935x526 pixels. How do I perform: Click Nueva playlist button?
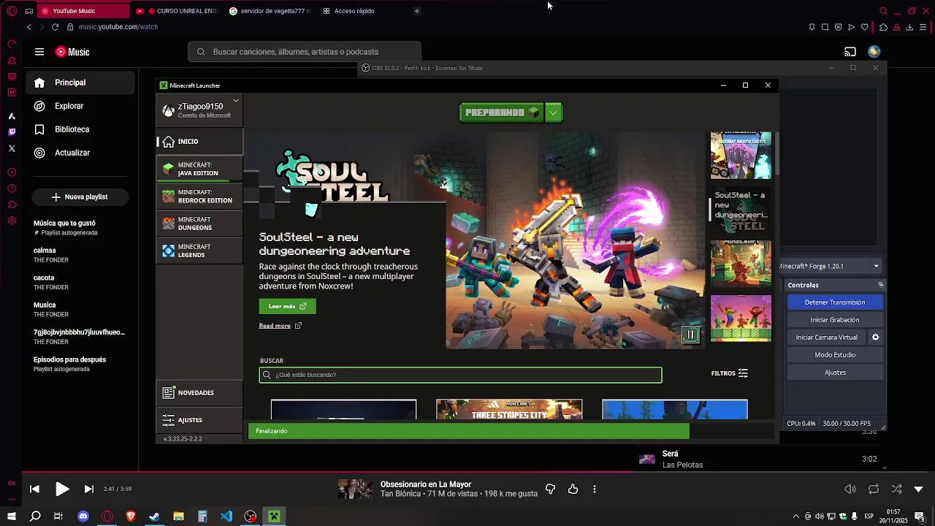pos(80,197)
